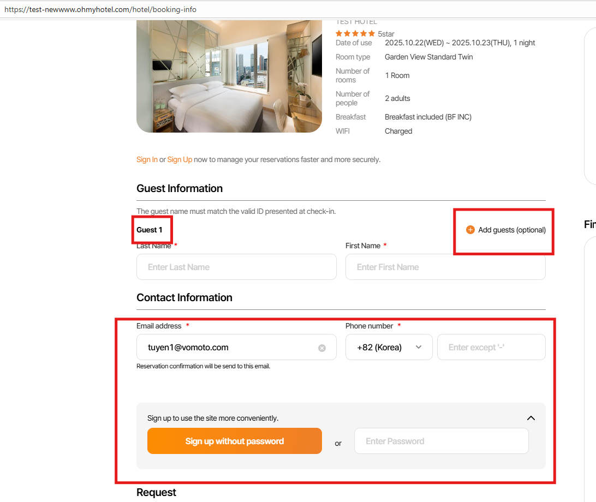Click the Guest Information heading

[180, 188]
